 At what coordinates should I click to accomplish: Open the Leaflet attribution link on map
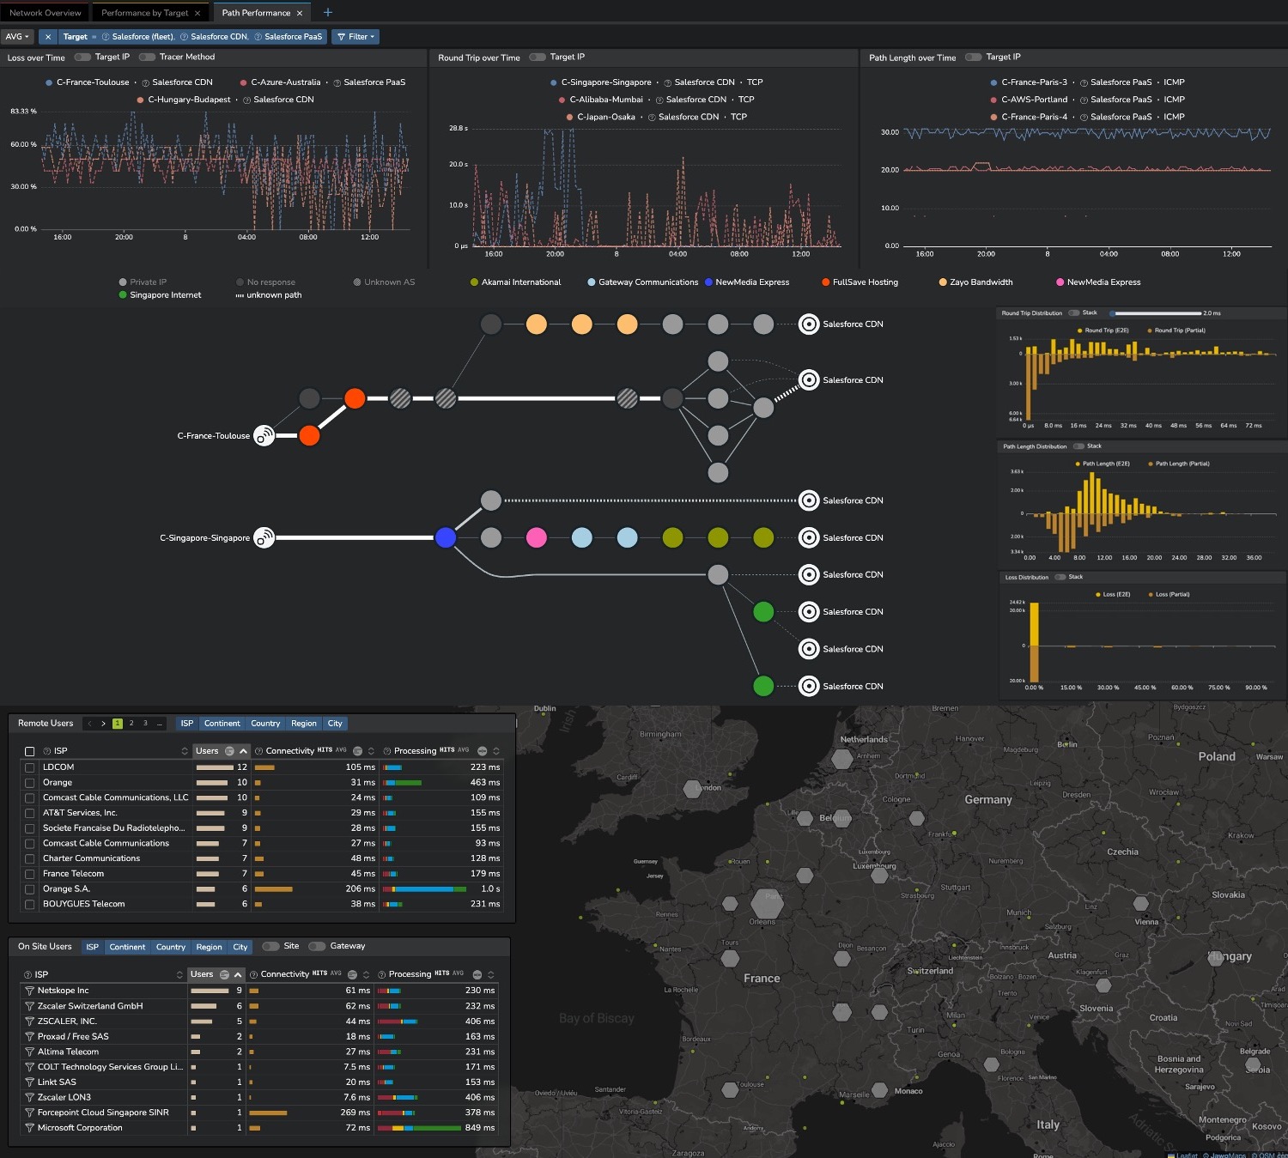[1187, 1155]
